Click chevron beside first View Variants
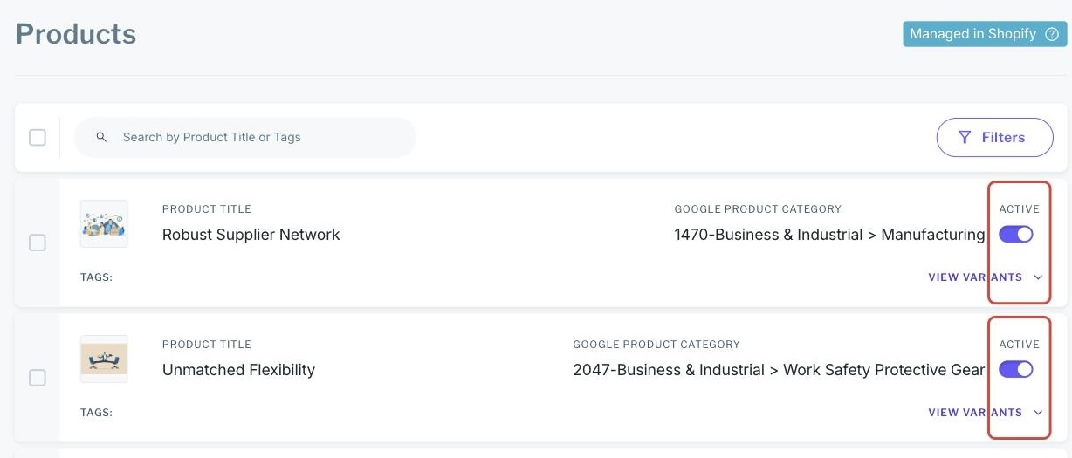This screenshot has width=1072, height=458. (x=1038, y=277)
